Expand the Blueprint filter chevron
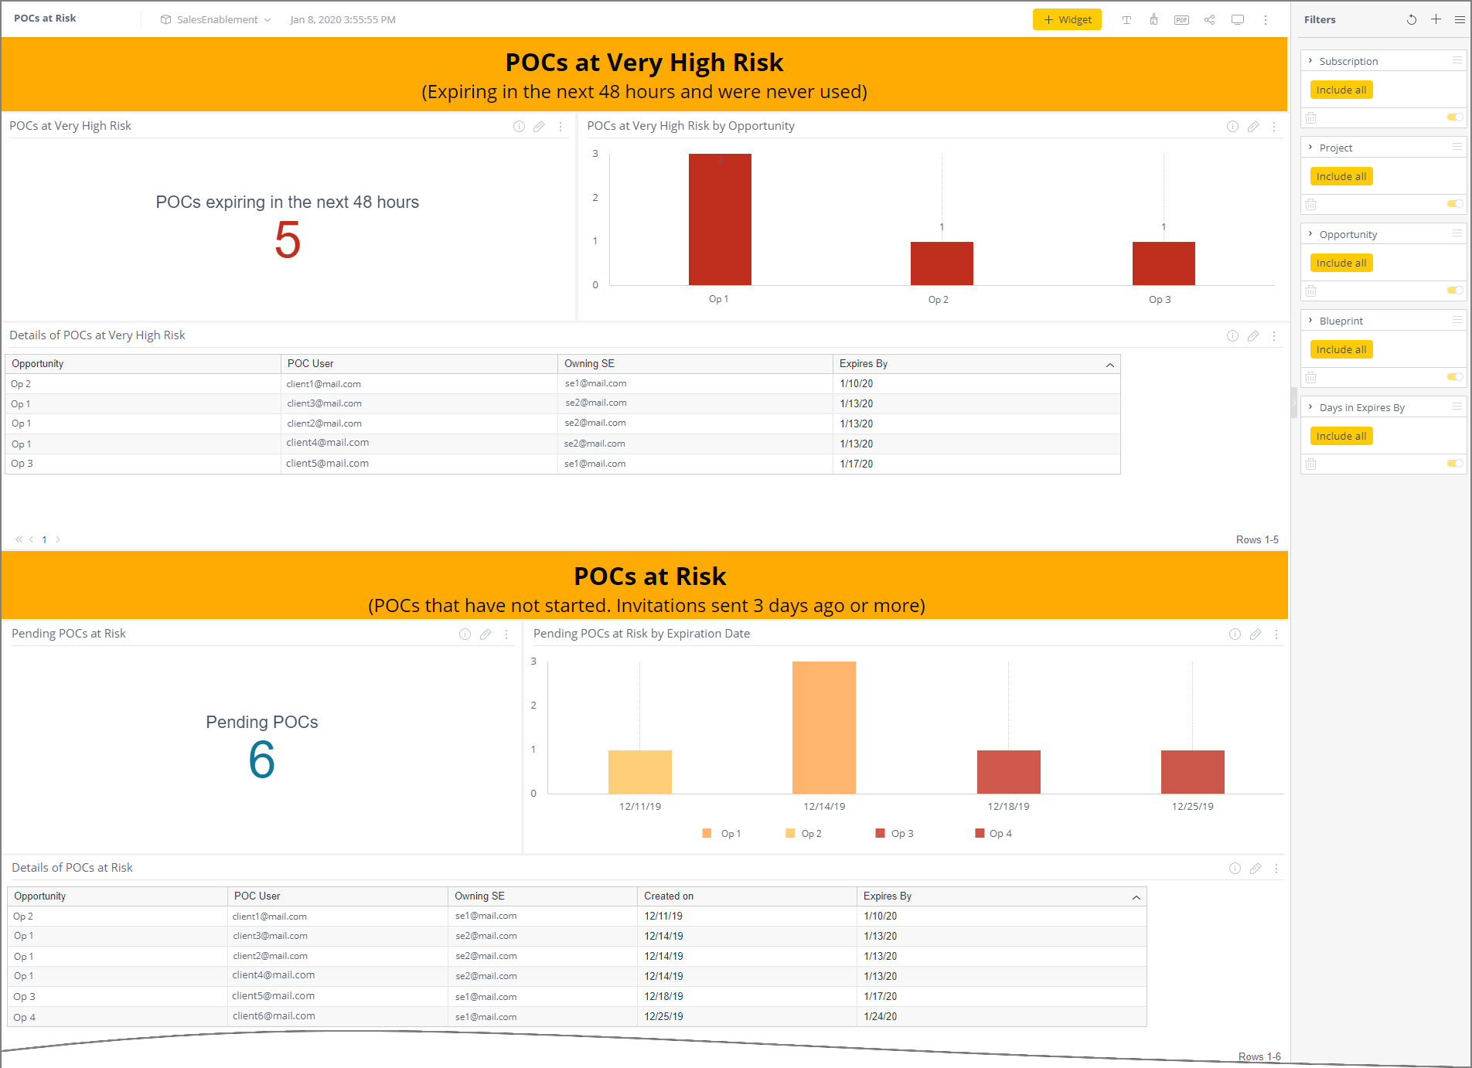This screenshot has height=1068, width=1472. coord(1310,320)
